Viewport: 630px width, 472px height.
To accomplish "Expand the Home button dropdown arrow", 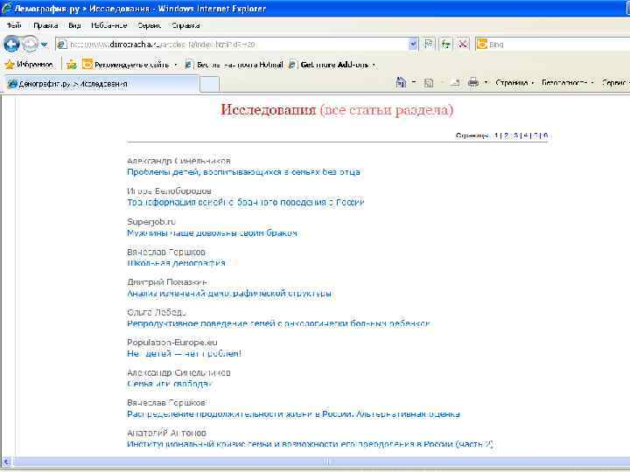I will [414, 82].
